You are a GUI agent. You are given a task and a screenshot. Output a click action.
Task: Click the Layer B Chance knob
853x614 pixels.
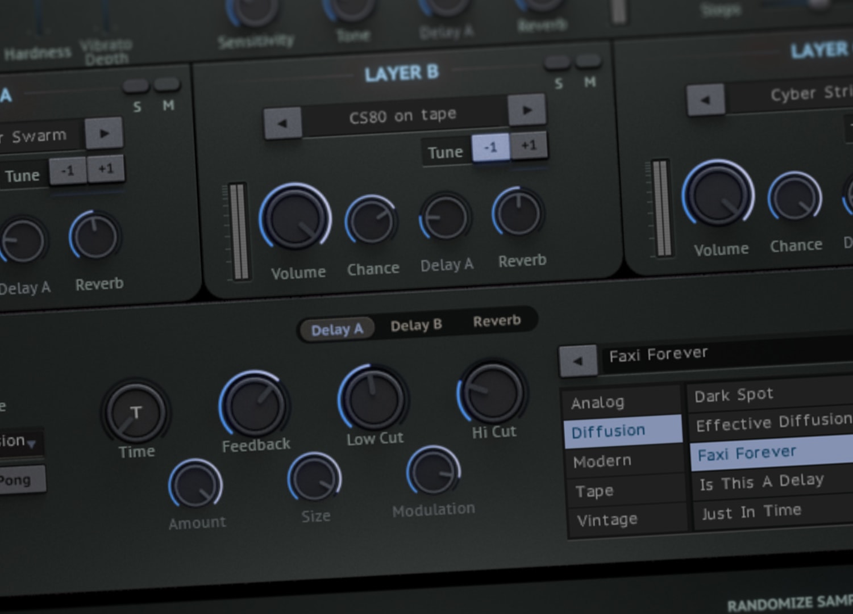coord(371,221)
